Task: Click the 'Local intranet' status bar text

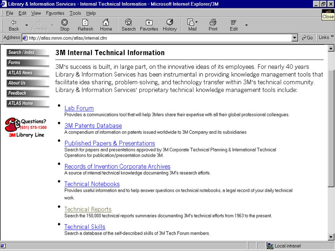Action: [288, 246]
